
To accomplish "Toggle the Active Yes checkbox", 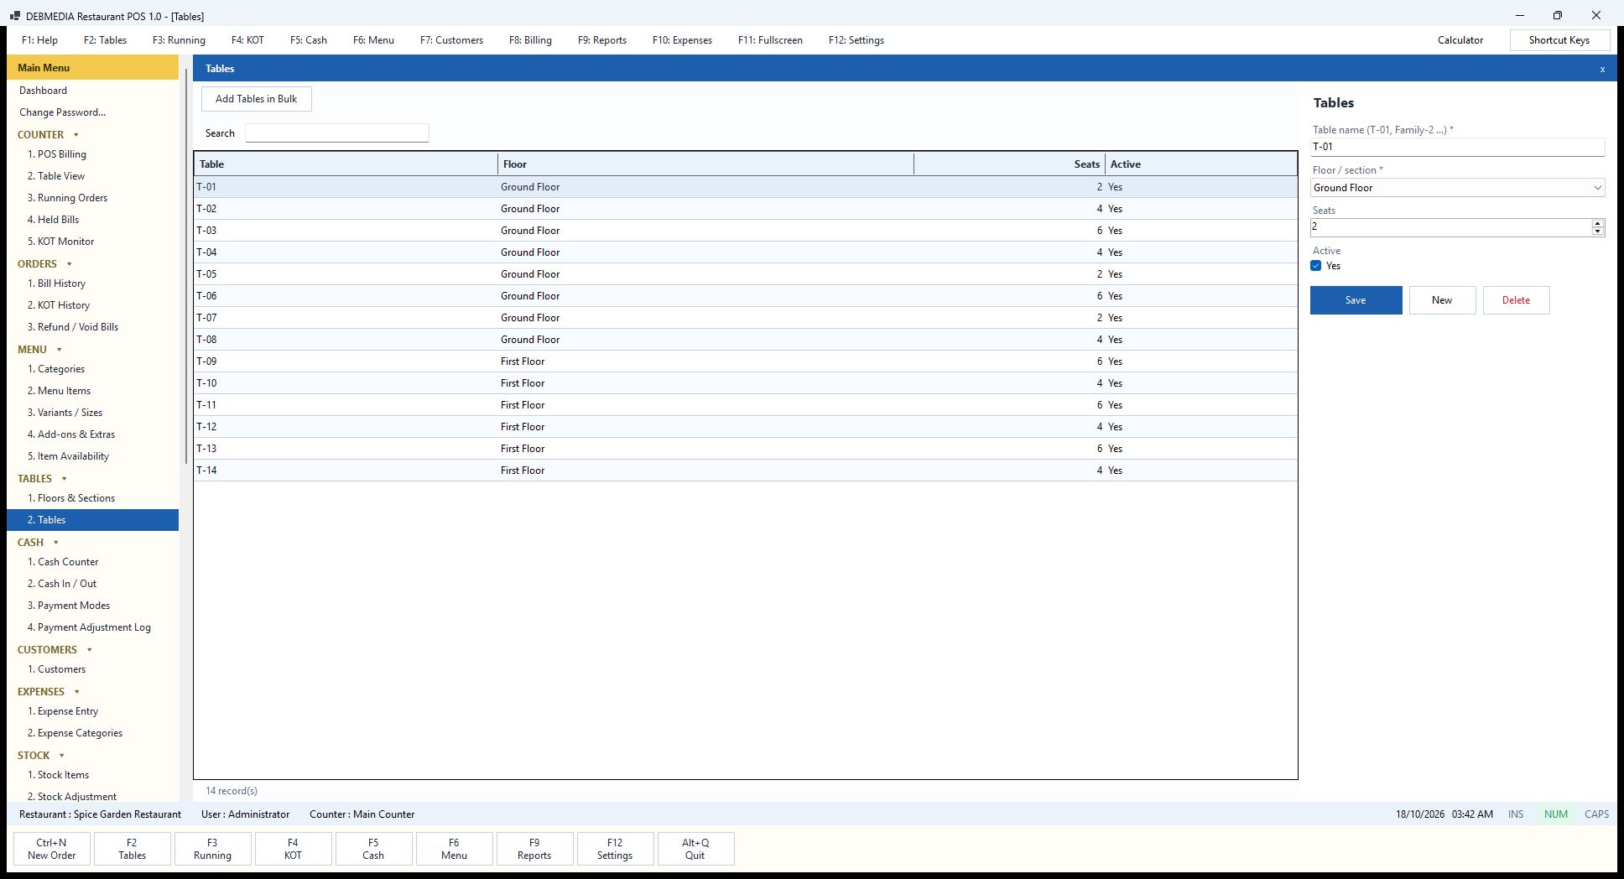I will 1315,266.
